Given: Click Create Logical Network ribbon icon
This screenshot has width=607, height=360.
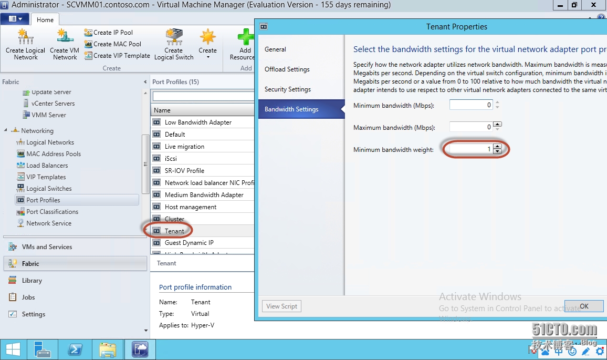Looking at the screenshot, I should click(26, 45).
